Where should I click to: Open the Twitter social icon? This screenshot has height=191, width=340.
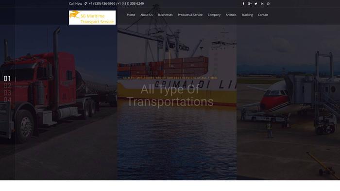[x=256, y=4]
